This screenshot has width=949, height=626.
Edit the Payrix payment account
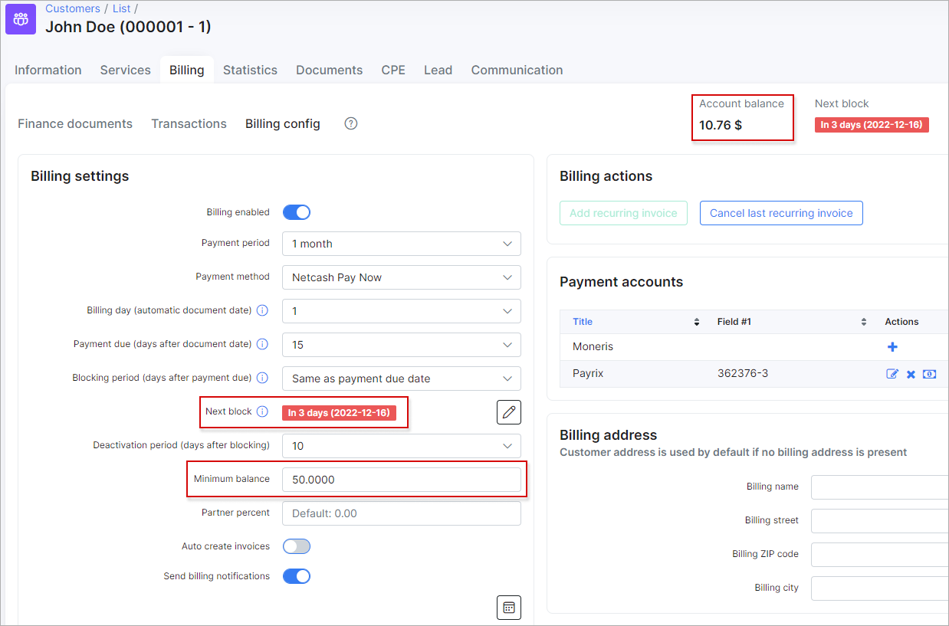pos(892,374)
